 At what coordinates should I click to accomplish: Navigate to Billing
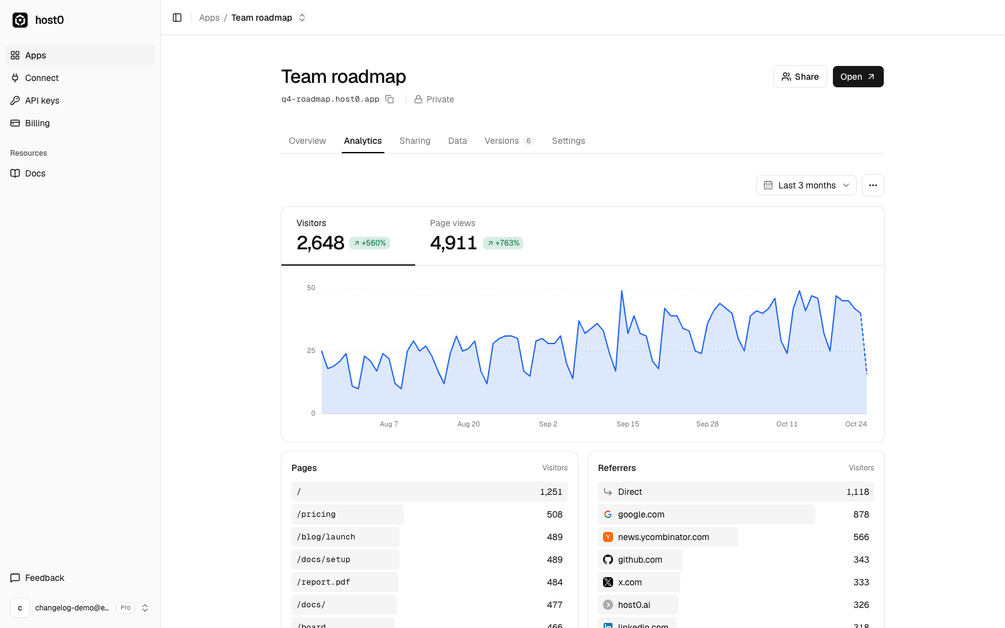click(80, 123)
